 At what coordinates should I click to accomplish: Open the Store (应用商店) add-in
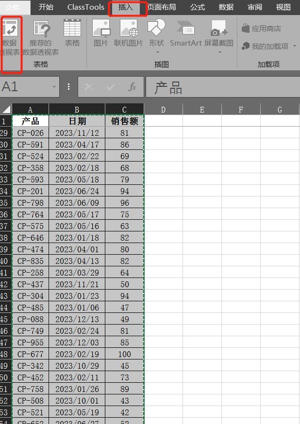pyautogui.click(x=261, y=29)
